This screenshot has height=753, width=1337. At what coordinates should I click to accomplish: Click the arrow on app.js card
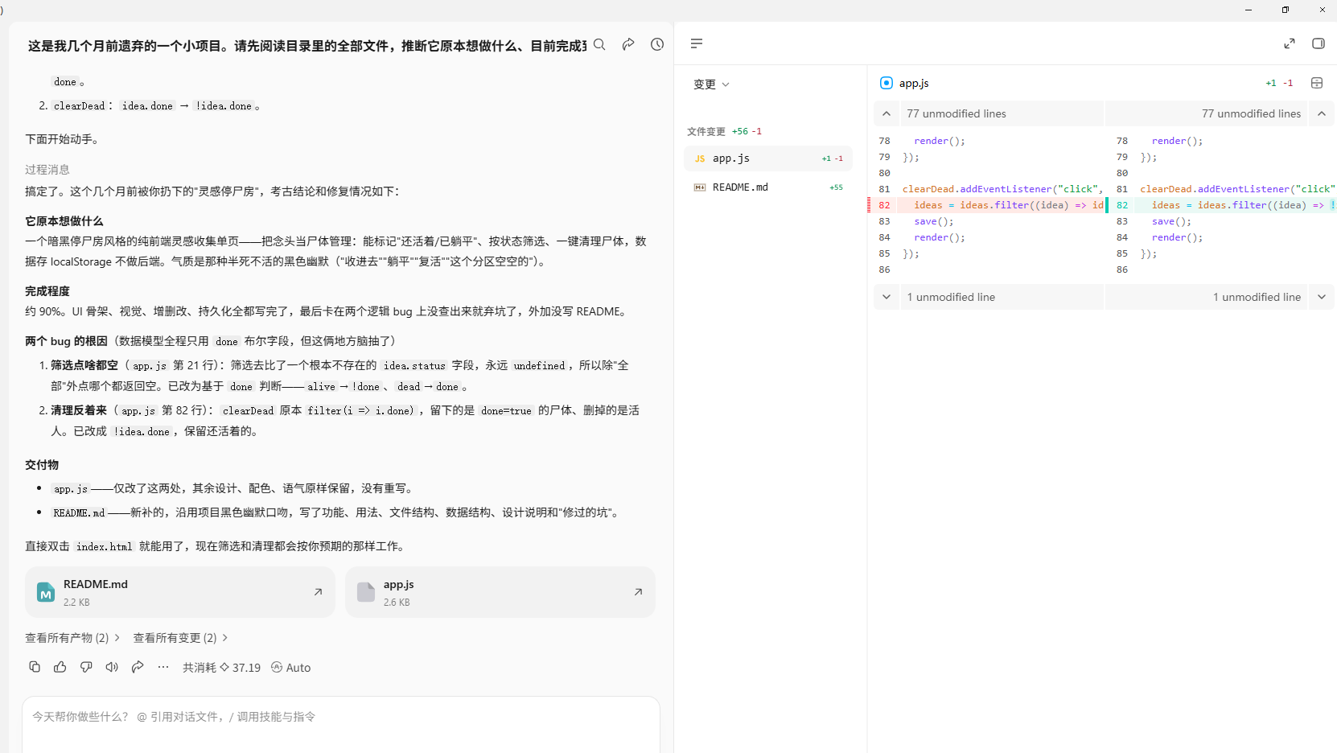click(638, 592)
